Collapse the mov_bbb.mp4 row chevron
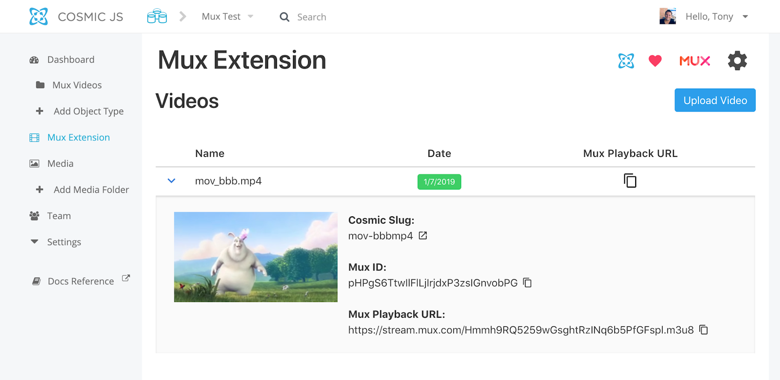Screen dimensions: 780x380 point(171,181)
